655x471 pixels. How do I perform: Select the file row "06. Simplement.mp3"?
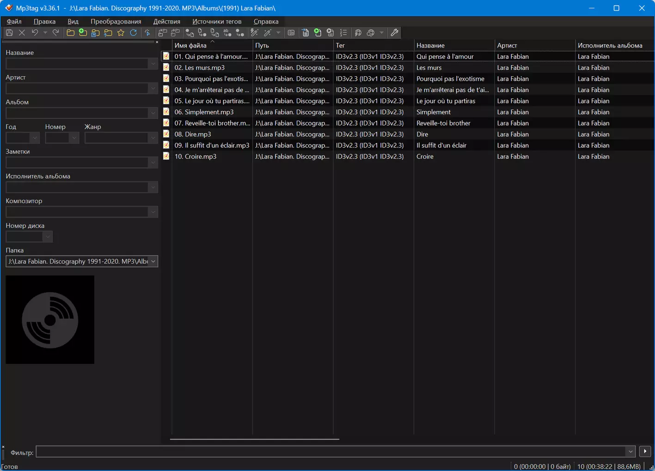[x=408, y=112]
